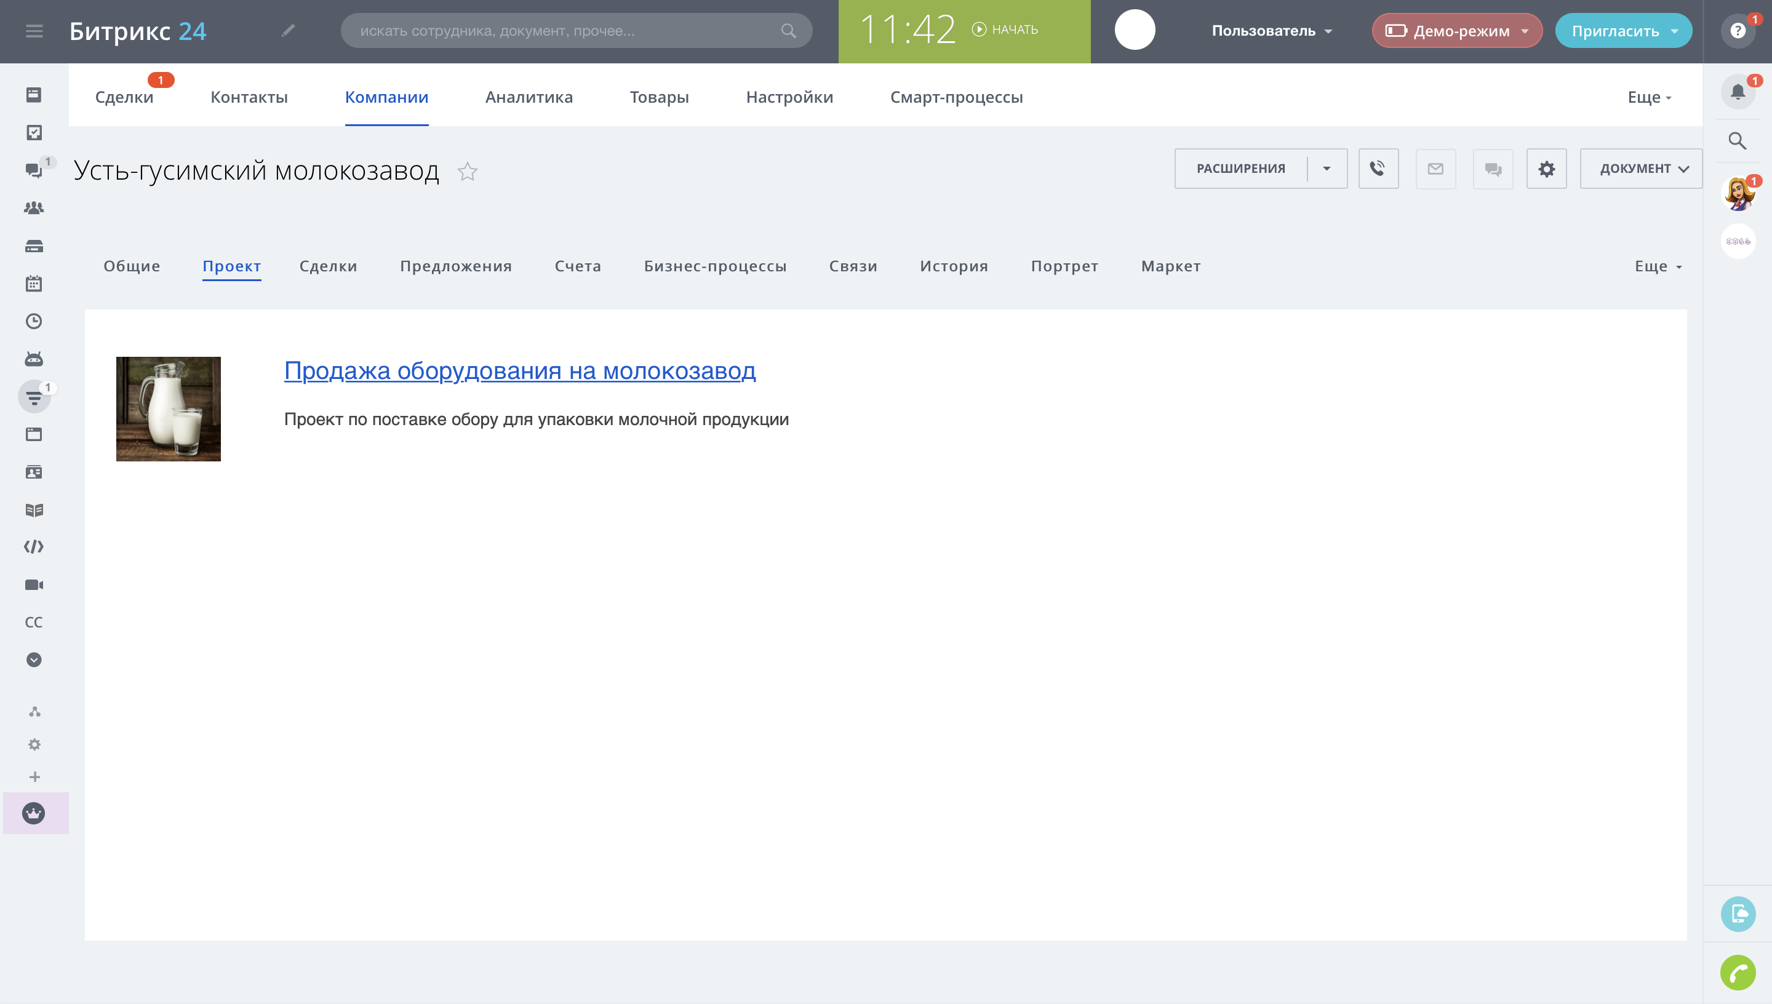Screen dimensions: 1772x1004
Task: Open Продажа оборудования на молокозавод link
Action: [519, 371]
